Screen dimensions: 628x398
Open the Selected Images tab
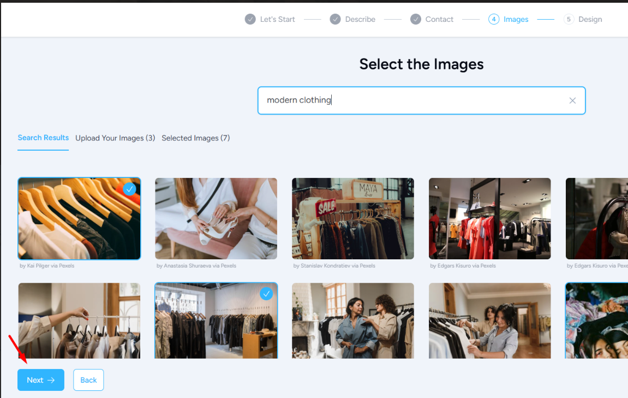[x=195, y=138]
